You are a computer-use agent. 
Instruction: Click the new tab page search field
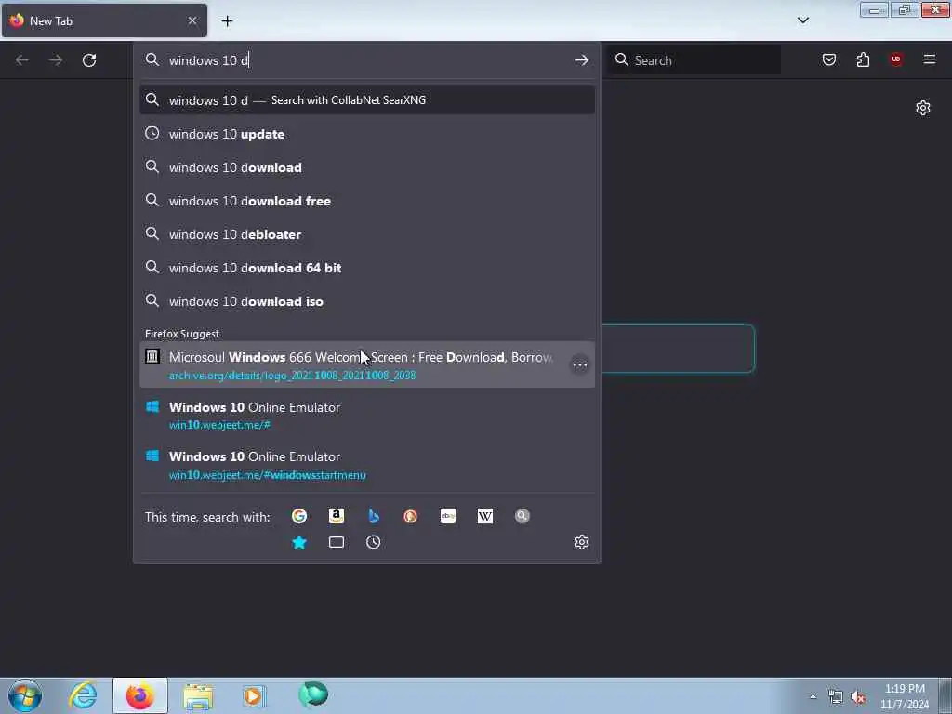pyautogui.click(x=678, y=349)
